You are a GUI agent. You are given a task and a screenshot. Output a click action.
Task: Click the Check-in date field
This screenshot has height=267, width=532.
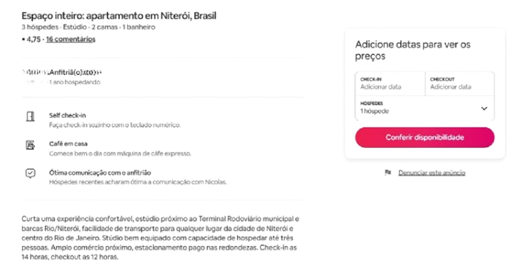[x=390, y=83]
